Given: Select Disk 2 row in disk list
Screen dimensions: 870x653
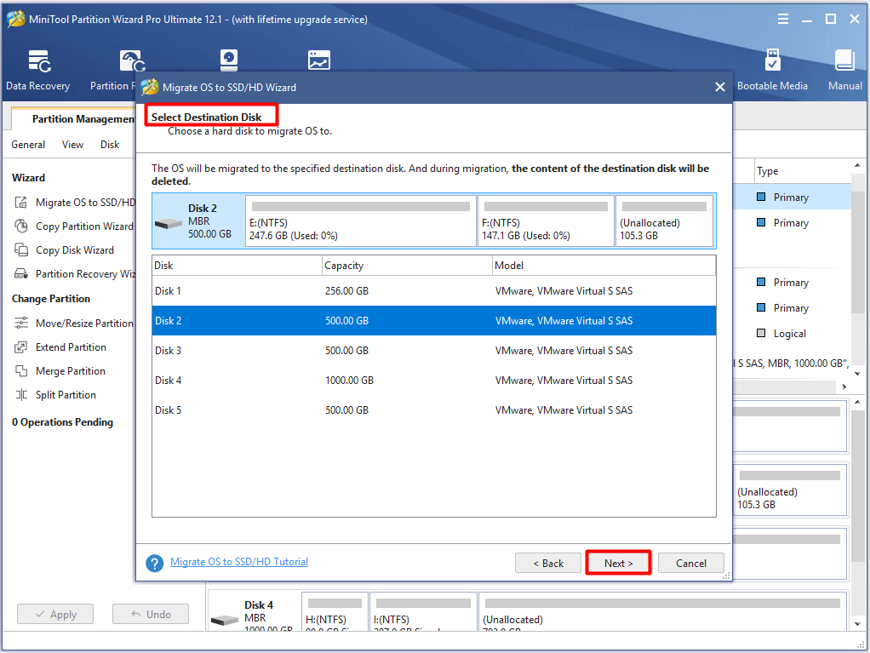Looking at the screenshot, I should (434, 321).
